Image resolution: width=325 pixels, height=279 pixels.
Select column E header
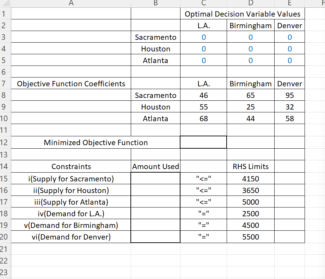pyautogui.click(x=289, y=3)
